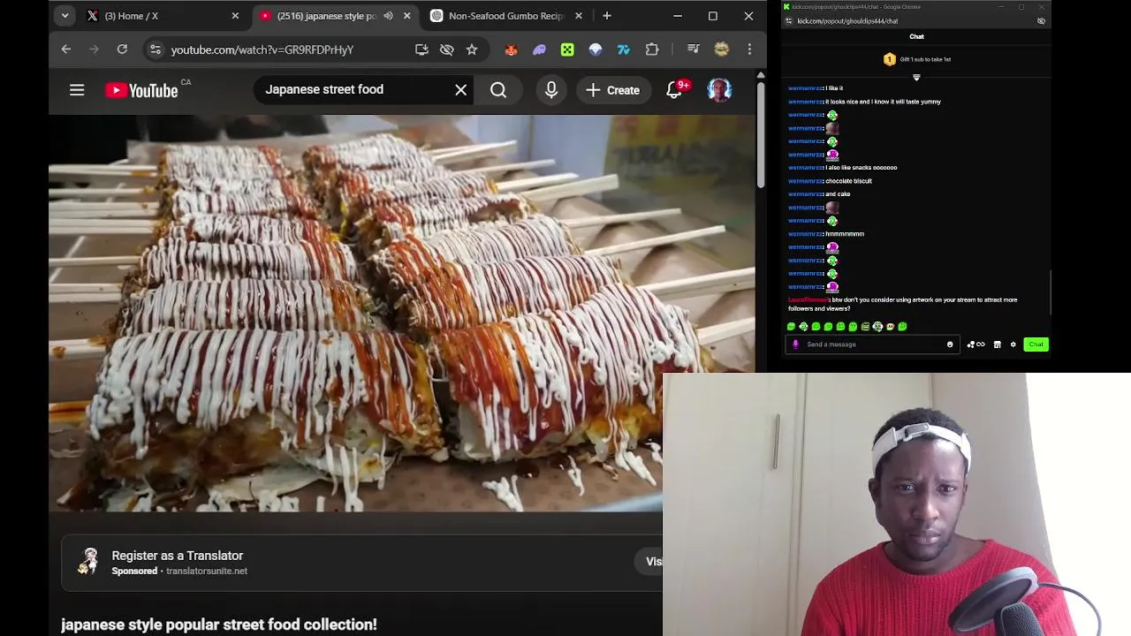This screenshot has width=1131, height=636.
Task: Open the Extensions puzzle menu
Action: tap(652, 49)
